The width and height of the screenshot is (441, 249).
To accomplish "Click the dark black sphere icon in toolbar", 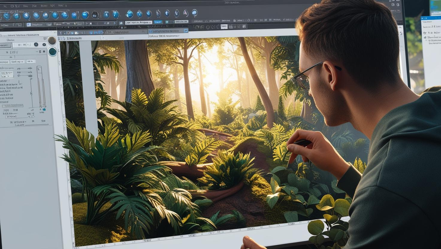I will 95,15.
